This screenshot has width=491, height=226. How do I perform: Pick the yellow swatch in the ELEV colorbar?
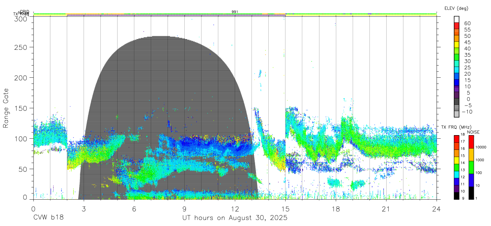[457, 45]
